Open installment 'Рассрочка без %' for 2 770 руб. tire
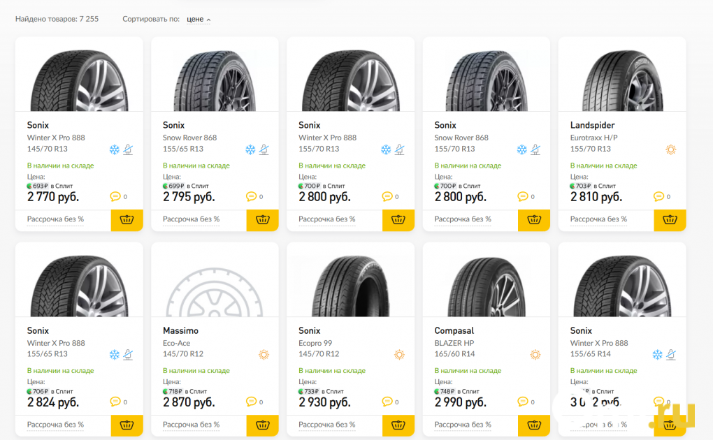This screenshot has height=440, width=713. [55, 219]
